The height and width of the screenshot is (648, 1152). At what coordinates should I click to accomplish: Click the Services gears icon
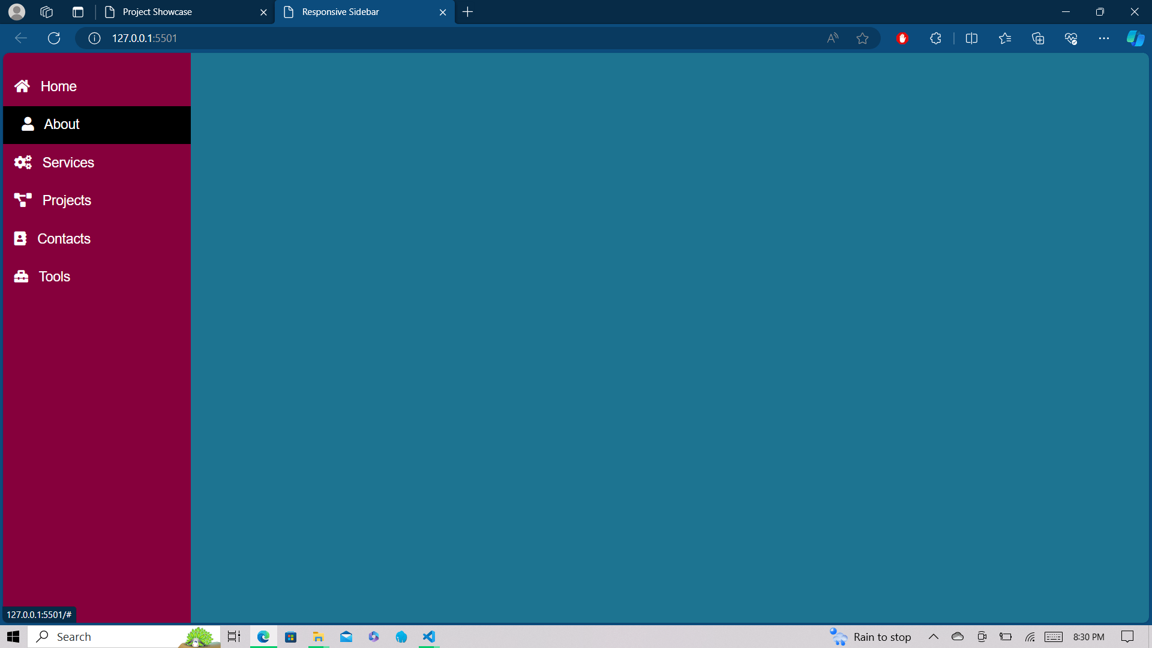23,163
